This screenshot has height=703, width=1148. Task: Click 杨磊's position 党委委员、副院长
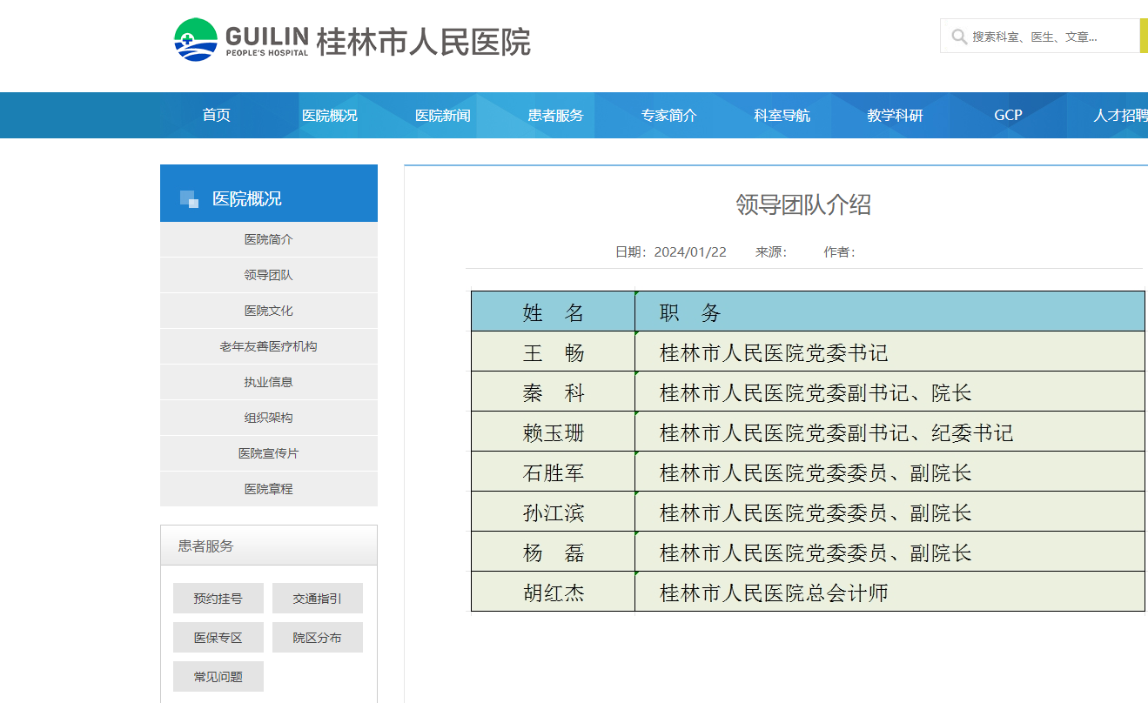[x=890, y=552]
